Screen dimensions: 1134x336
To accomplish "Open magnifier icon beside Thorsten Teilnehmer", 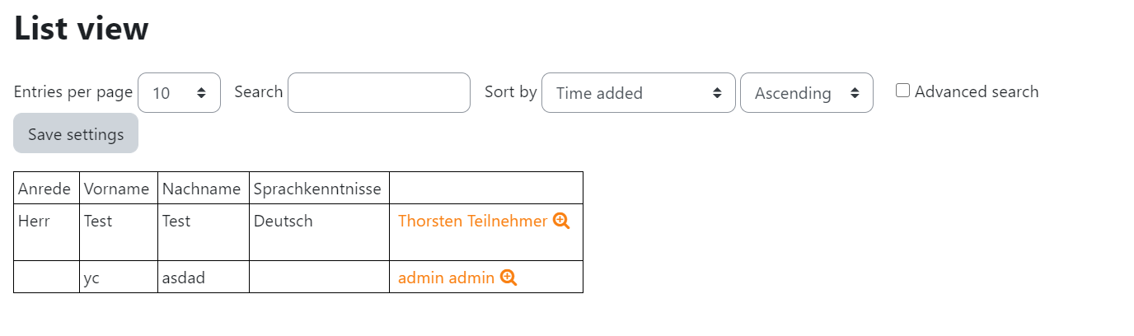I will [x=561, y=221].
